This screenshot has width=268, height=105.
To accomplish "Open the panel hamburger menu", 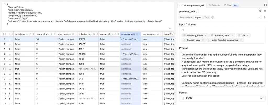I will [265, 11].
